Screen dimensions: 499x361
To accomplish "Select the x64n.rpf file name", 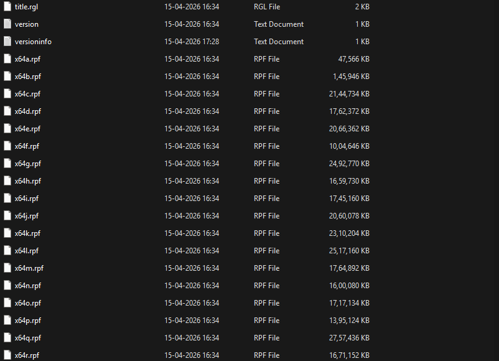I will pyautogui.click(x=27, y=286).
